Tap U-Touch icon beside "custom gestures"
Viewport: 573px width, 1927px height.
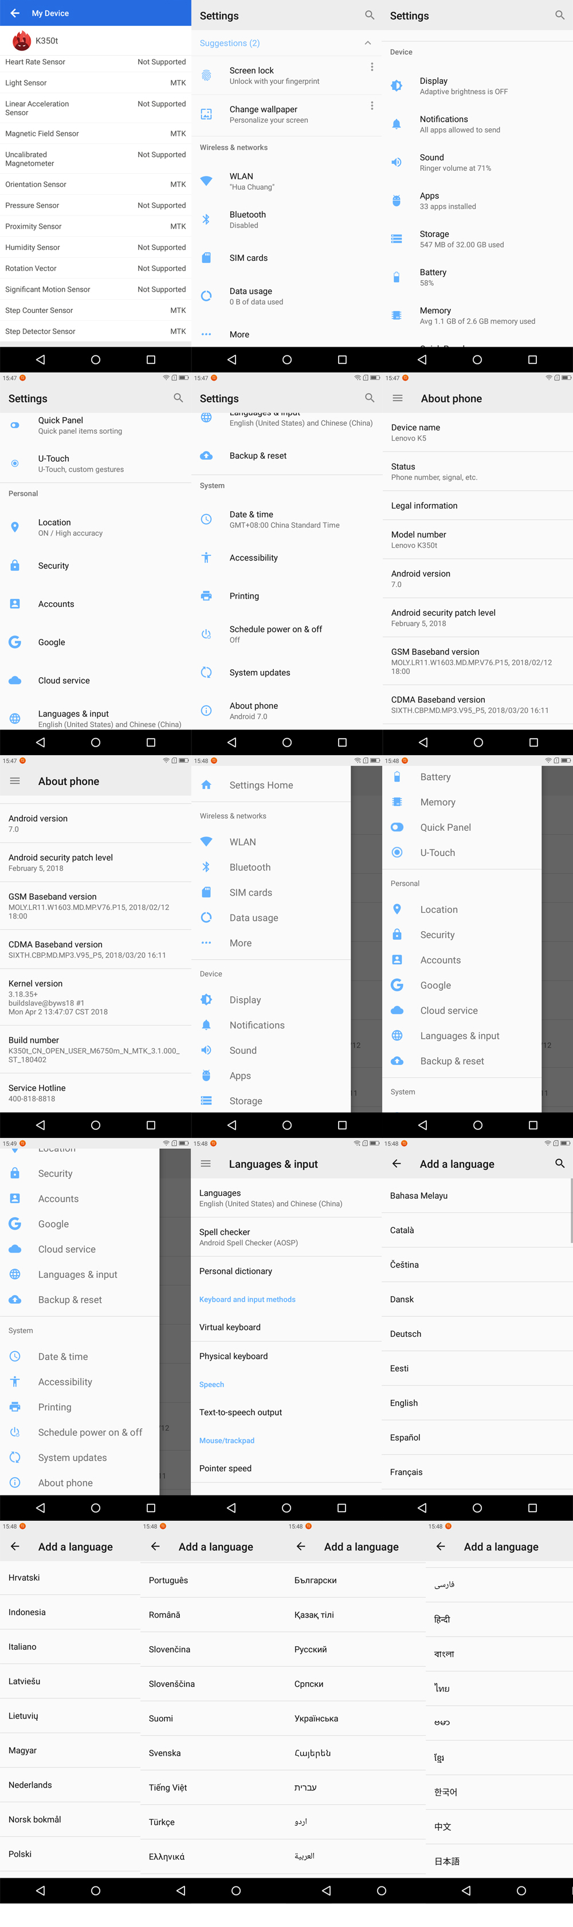[x=15, y=464]
